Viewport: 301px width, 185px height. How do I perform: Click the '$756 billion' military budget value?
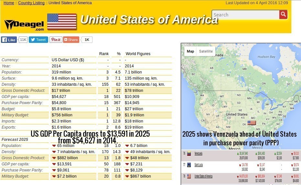[x=62, y=115]
